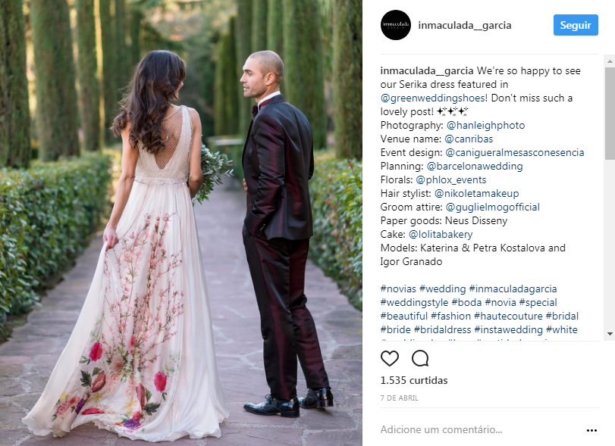Click the caption scrollbar down arrow

point(610,334)
